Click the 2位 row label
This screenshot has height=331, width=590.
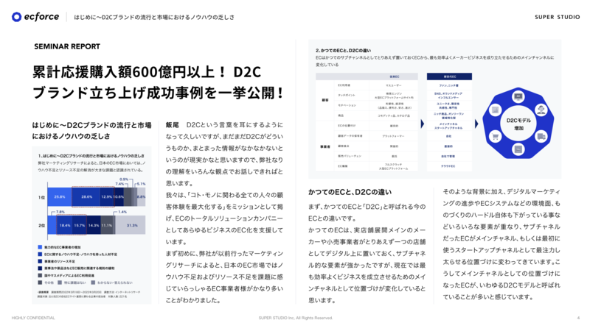41,226
